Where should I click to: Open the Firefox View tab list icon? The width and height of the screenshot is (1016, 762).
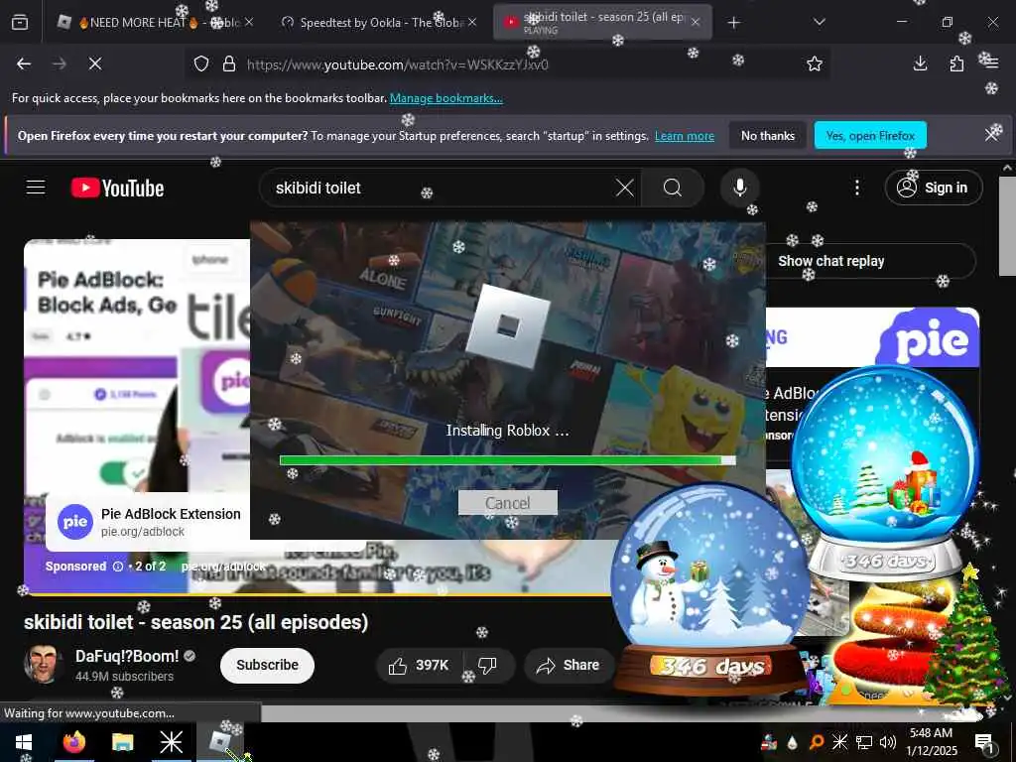pyautogui.click(x=20, y=23)
